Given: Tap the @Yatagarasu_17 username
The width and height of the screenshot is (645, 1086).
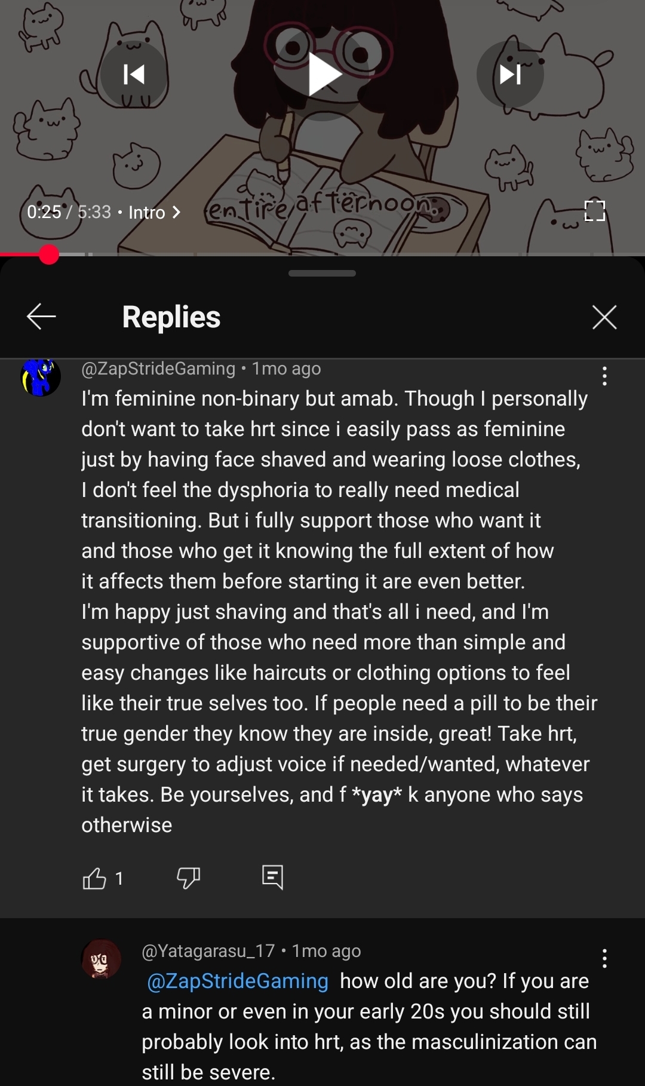Looking at the screenshot, I should (x=208, y=950).
